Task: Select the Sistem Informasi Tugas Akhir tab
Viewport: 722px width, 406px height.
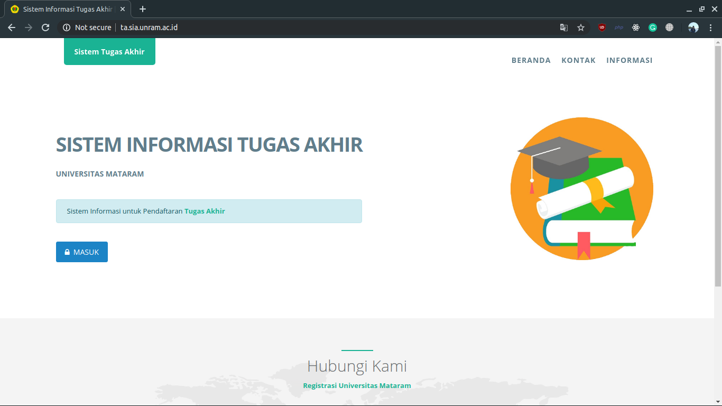Action: (x=68, y=9)
